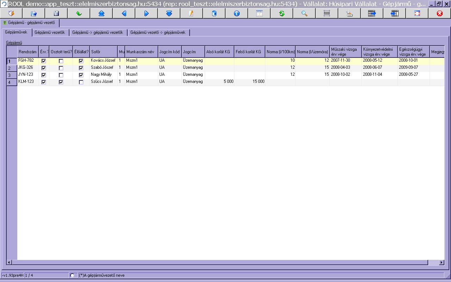Click the Munkaszám név column header
Viewport: 451px width, 282px height.
click(141, 52)
